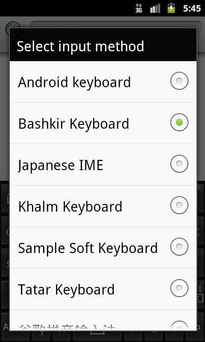Select the partially visible Chinese input radio button
This screenshot has width=205, height=342.
coord(179,326)
